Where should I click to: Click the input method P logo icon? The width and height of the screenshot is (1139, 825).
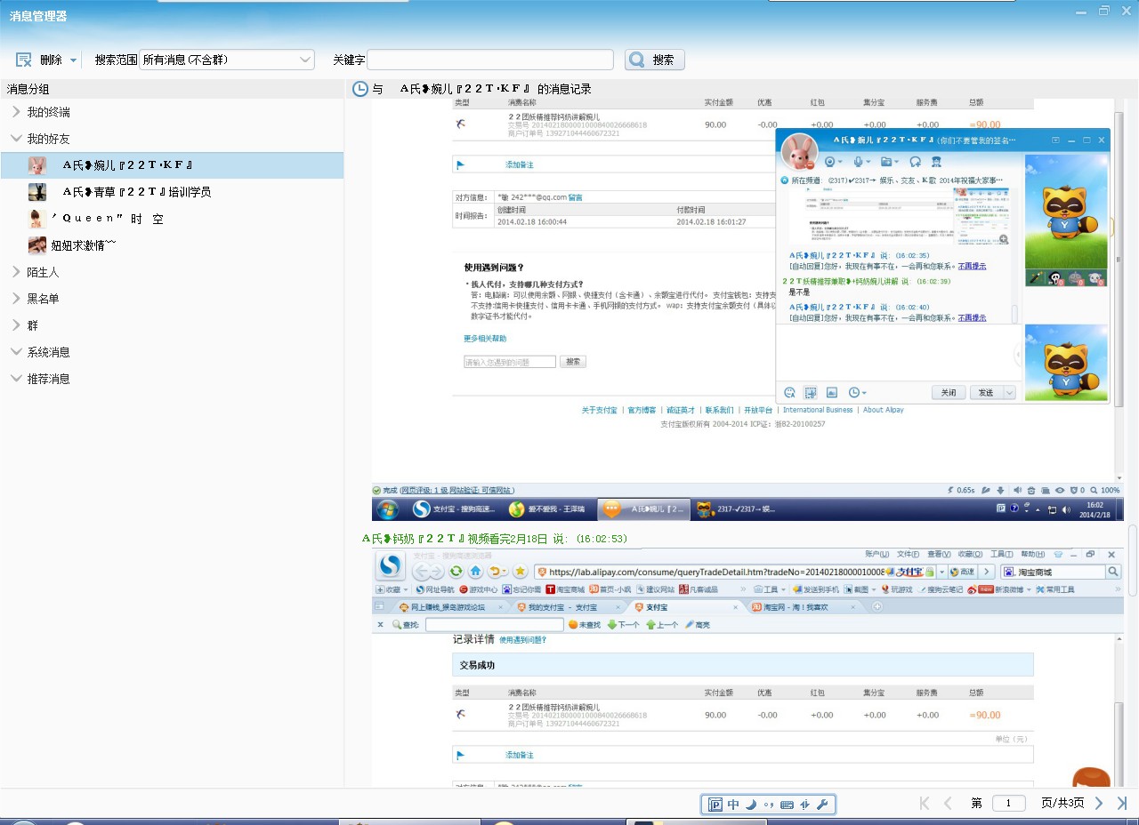715,805
